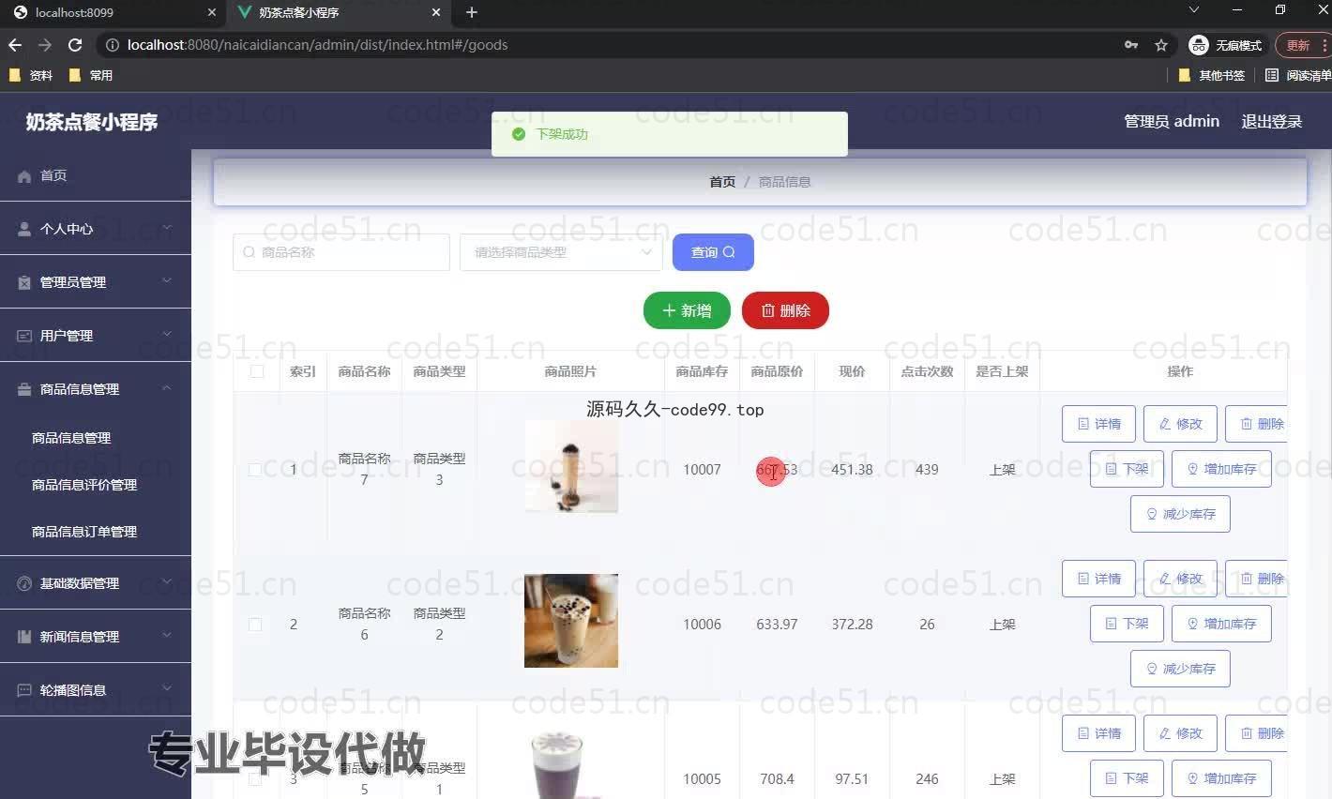1332x799 pixels.
Task: Click 详情 for 商品名称 5
Action: [x=1098, y=733]
